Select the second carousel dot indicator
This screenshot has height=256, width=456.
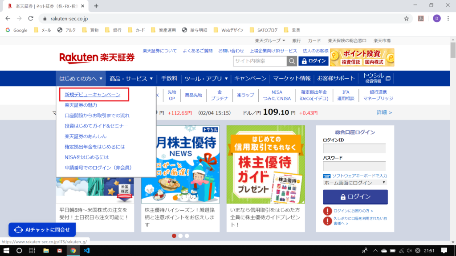pos(181,236)
